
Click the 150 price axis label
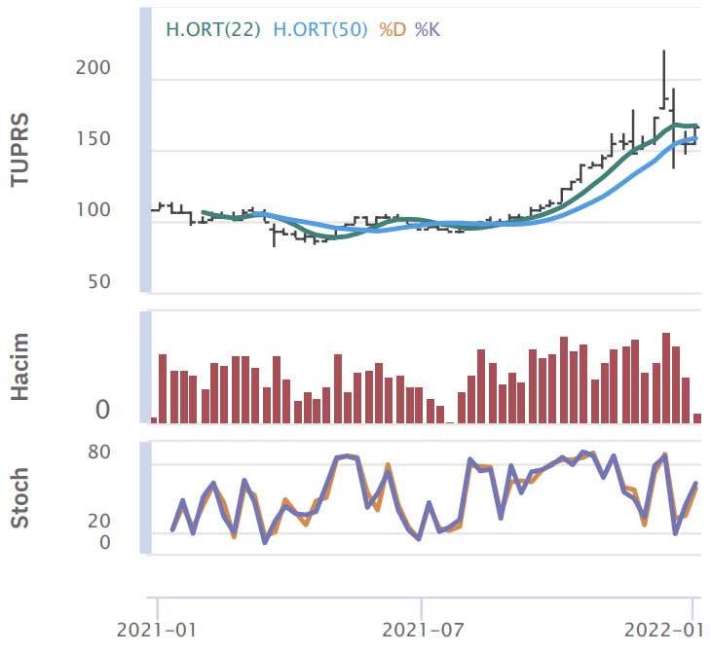93,138
